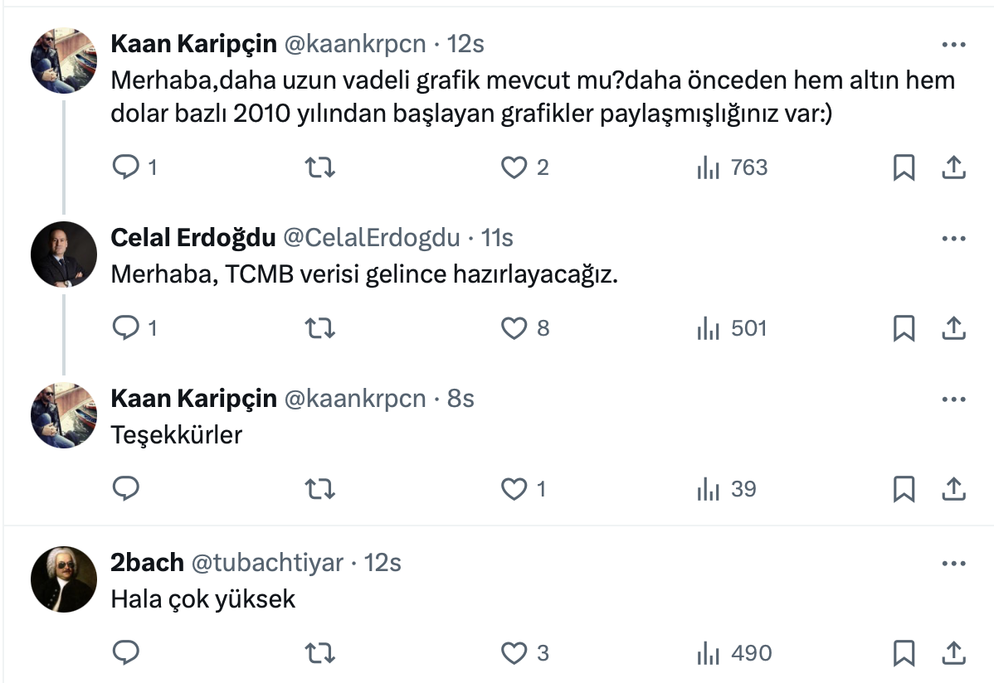Open more options for Kaan Karipçin's first tweet

954,44
